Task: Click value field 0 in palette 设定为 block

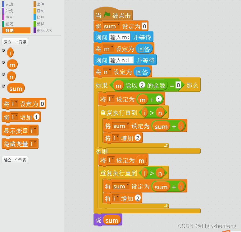Action: pos(42,104)
